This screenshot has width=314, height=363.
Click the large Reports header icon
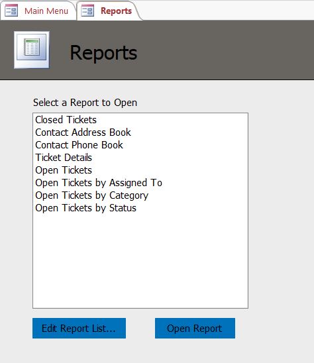[x=32, y=50]
